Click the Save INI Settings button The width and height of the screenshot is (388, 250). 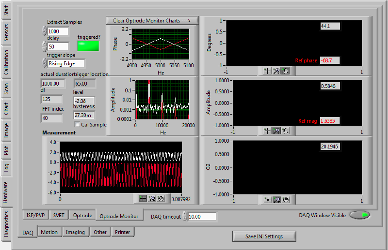pos(264,236)
